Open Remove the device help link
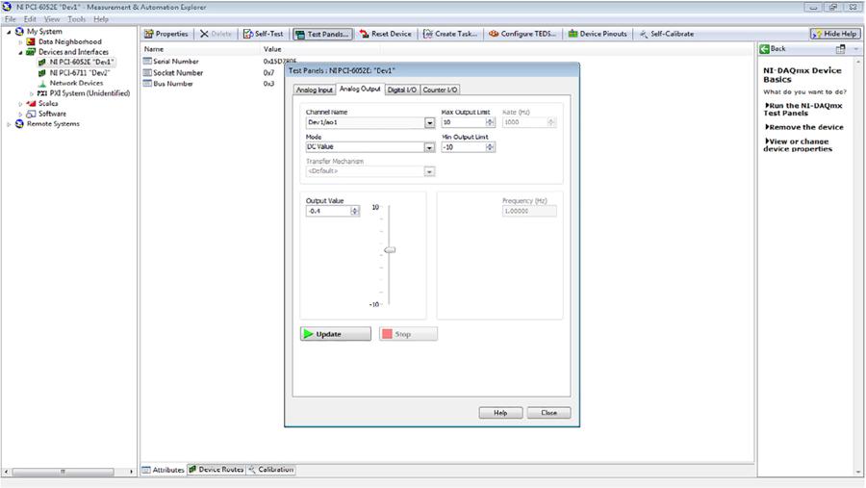Screen dimensions: 866x488 point(803,127)
